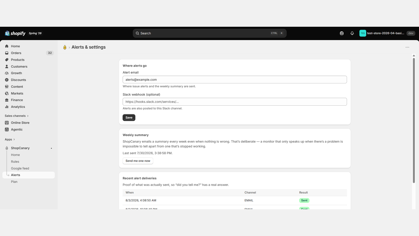Click the Online Store storefront icon
This screenshot has width=419, height=236.
pos(7,123)
